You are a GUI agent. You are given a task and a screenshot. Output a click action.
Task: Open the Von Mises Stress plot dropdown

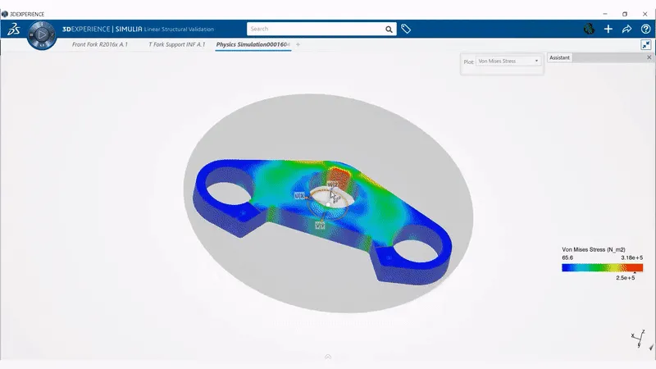[508, 61]
